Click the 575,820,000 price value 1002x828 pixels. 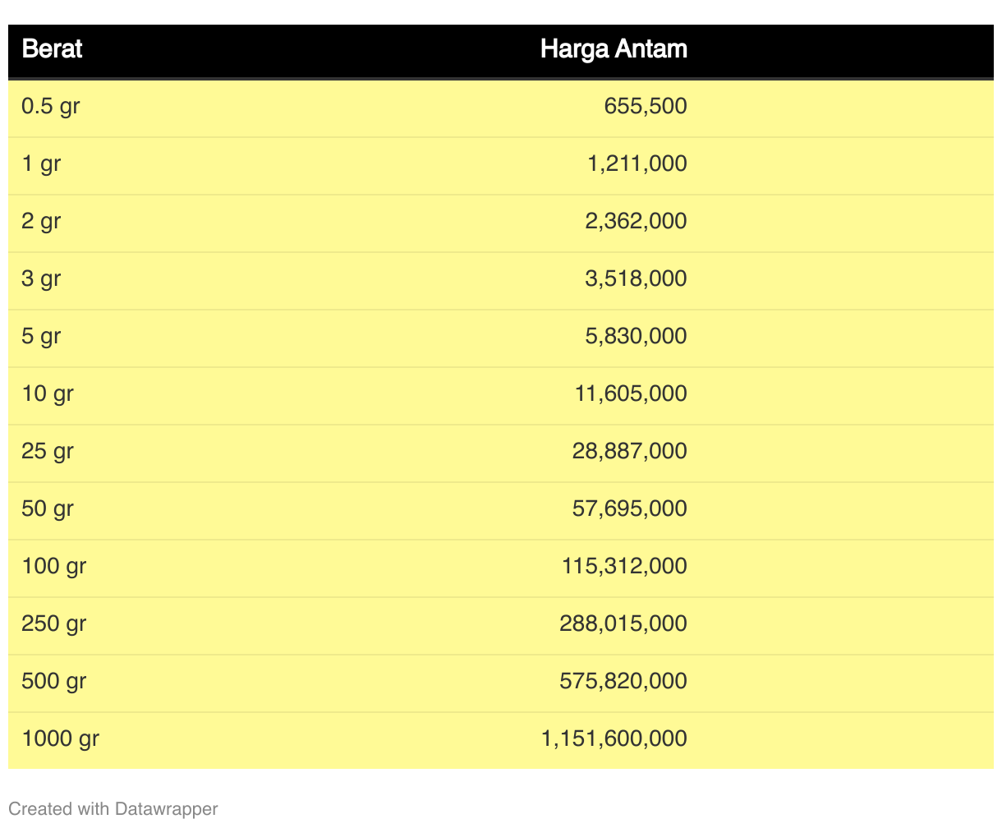[623, 681]
